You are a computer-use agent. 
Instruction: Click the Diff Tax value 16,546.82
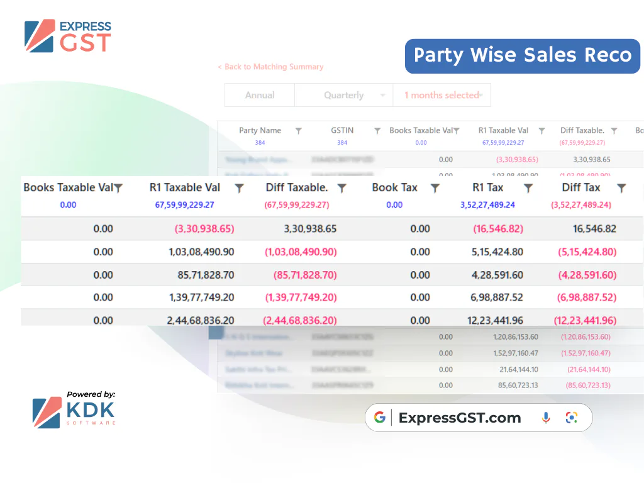coord(594,229)
